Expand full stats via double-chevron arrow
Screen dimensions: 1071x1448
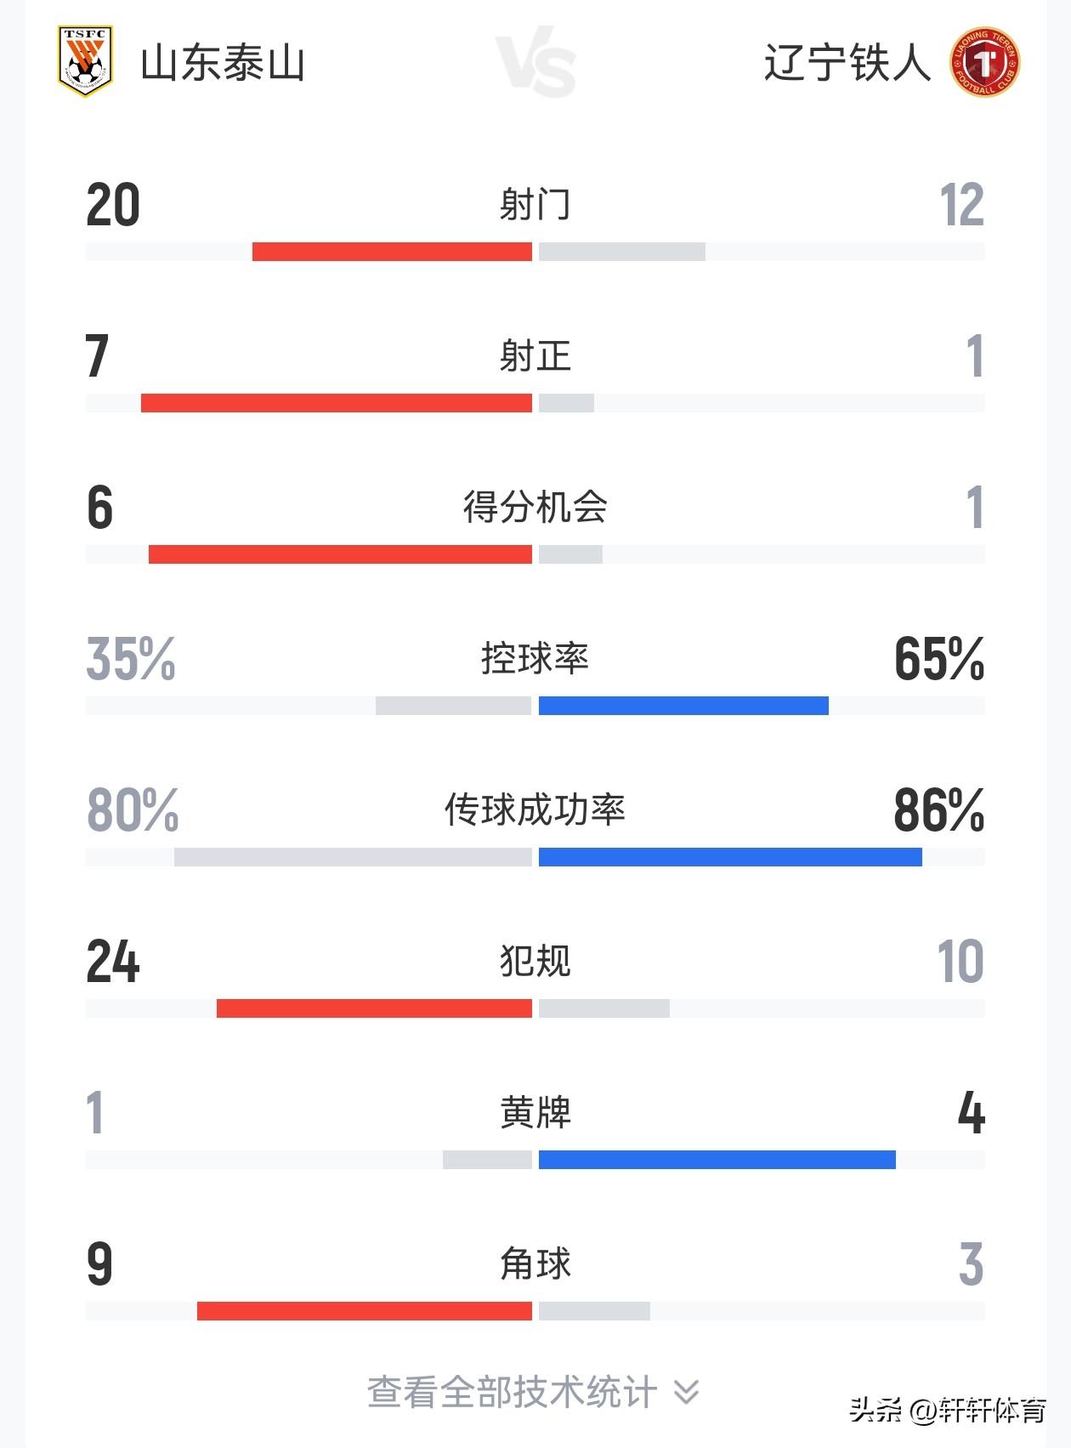[686, 1392]
